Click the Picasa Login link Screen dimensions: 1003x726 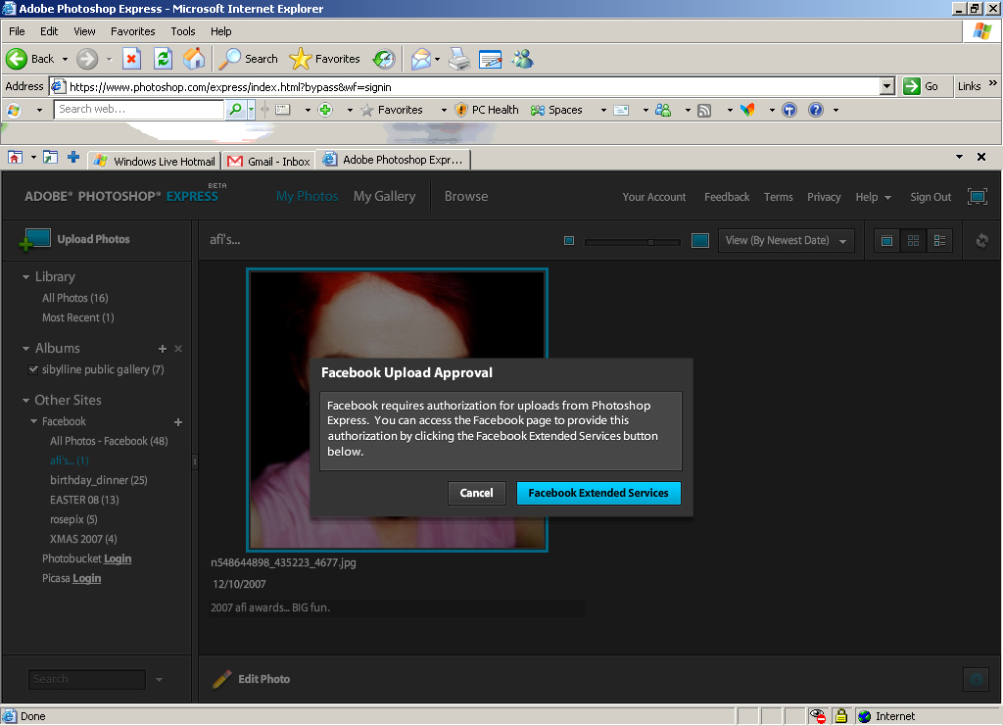tap(87, 578)
